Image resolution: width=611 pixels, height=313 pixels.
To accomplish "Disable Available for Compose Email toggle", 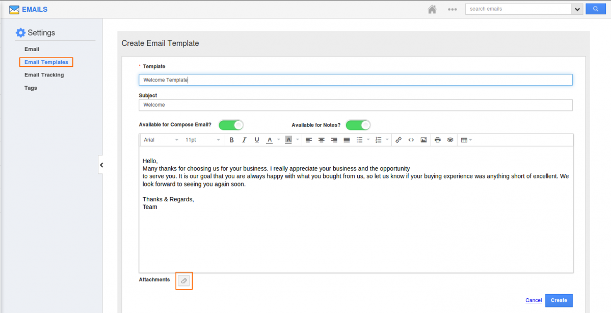I will 231,125.
